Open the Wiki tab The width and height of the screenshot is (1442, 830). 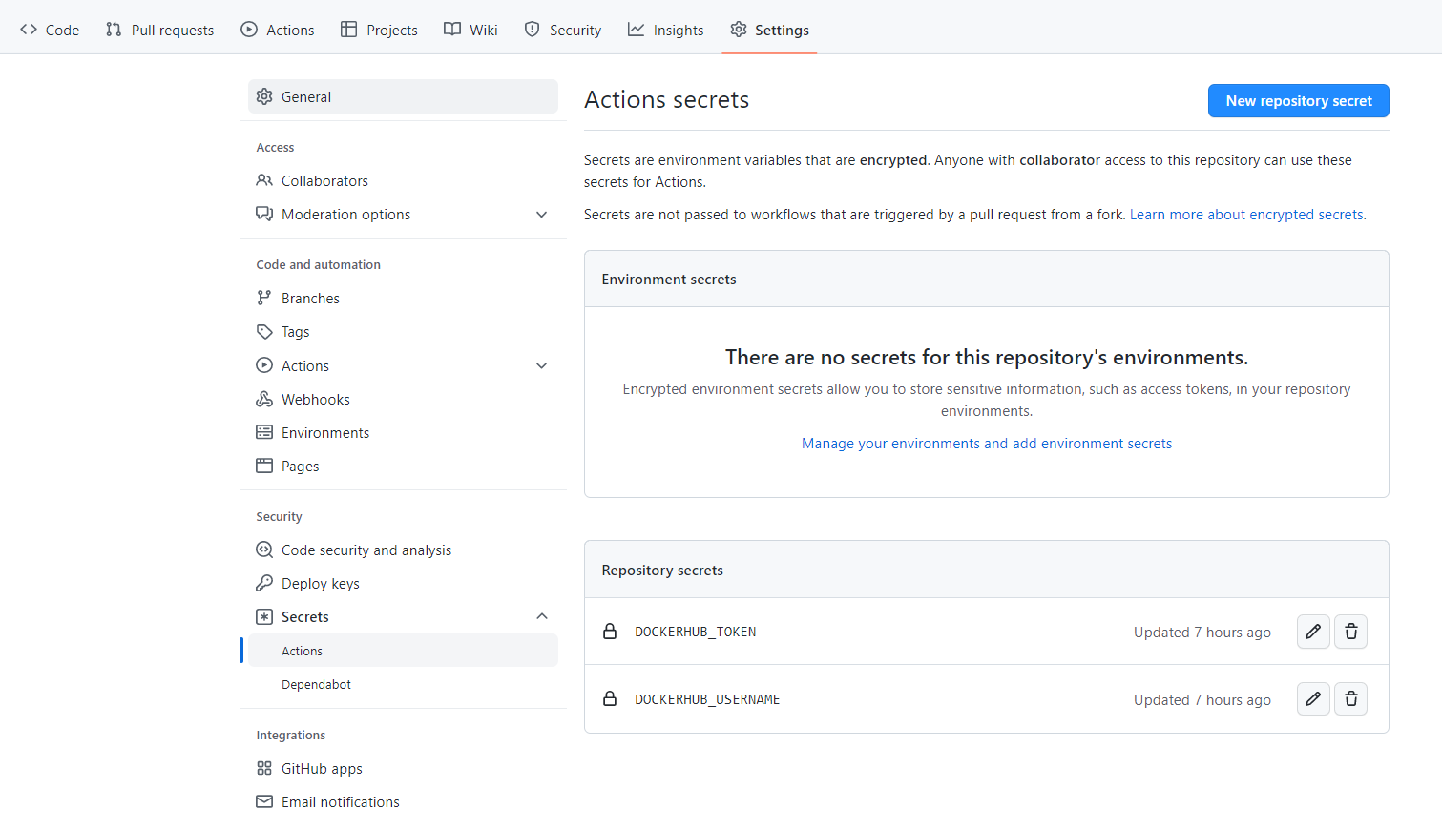pos(470,30)
